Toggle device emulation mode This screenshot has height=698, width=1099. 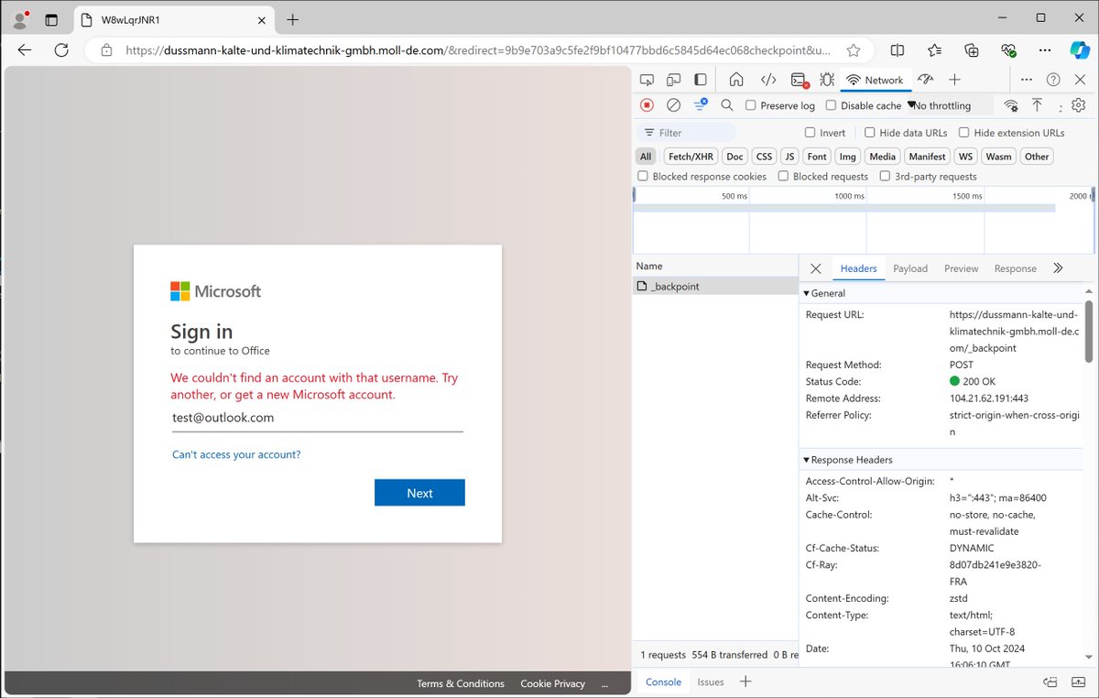tap(673, 80)
